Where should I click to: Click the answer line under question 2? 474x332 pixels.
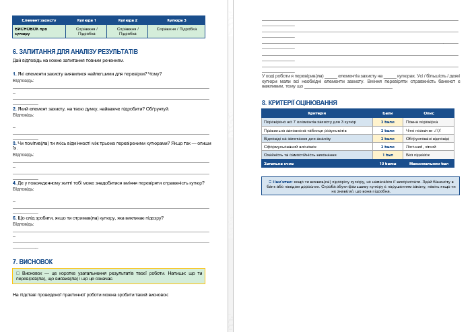pos(111,134)
